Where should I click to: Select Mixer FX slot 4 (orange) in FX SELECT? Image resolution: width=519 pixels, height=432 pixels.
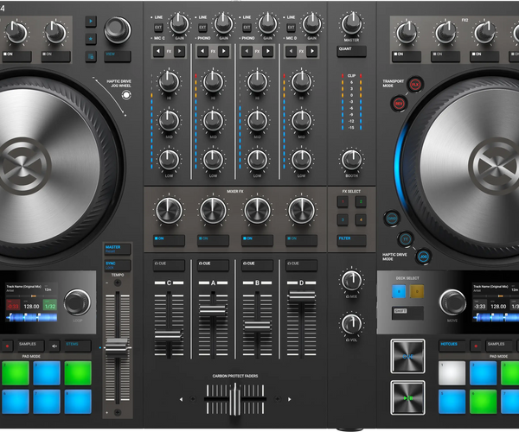click(361, 219)
